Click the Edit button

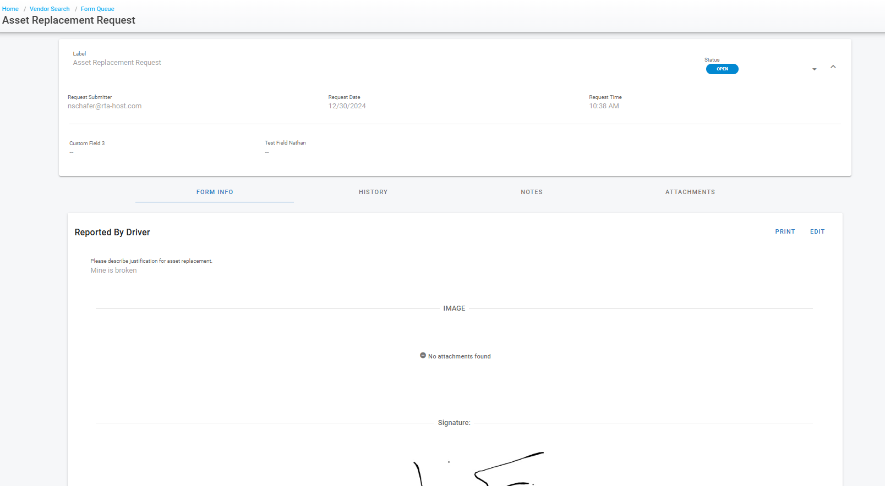click(817, 232)
